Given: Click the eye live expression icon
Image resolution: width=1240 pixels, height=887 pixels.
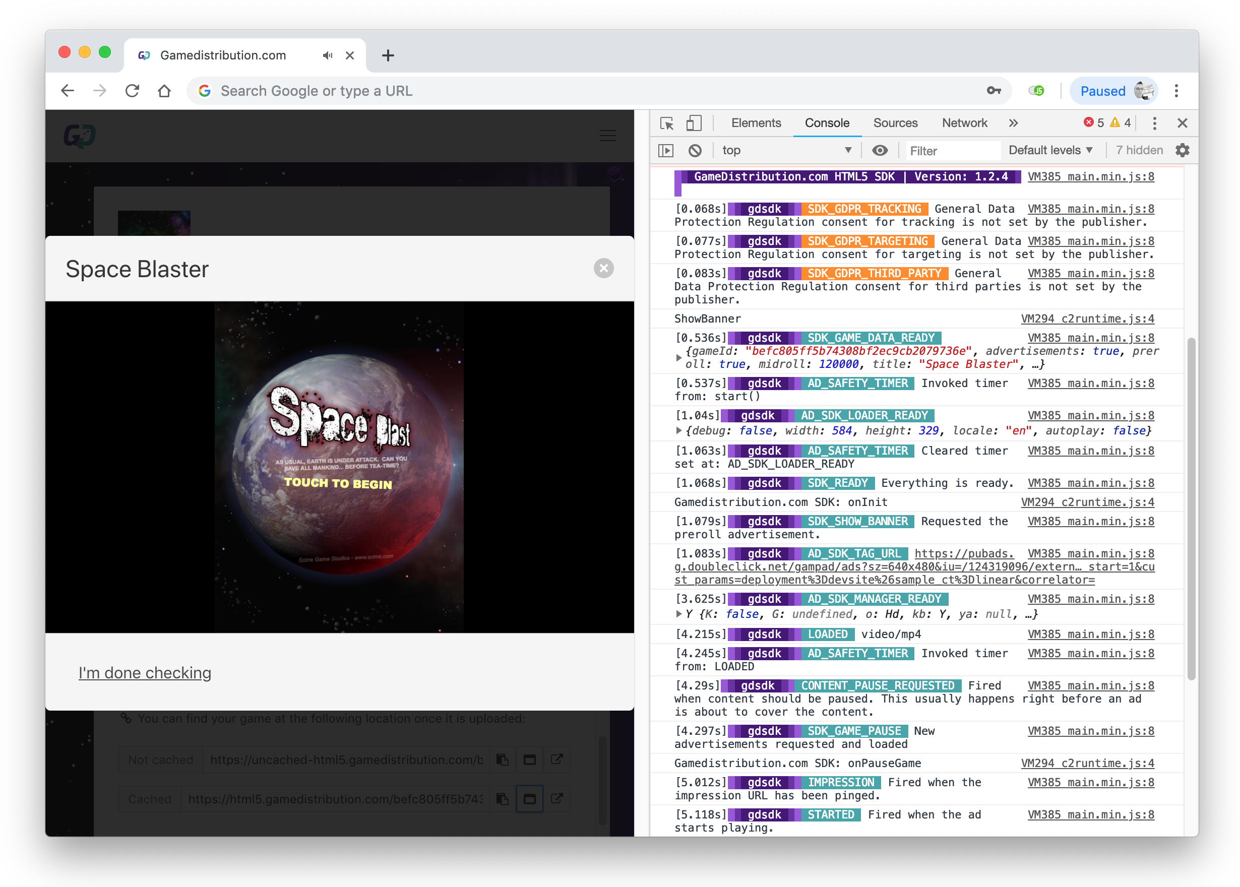Looking at the screenshot, I should [880, 150].
